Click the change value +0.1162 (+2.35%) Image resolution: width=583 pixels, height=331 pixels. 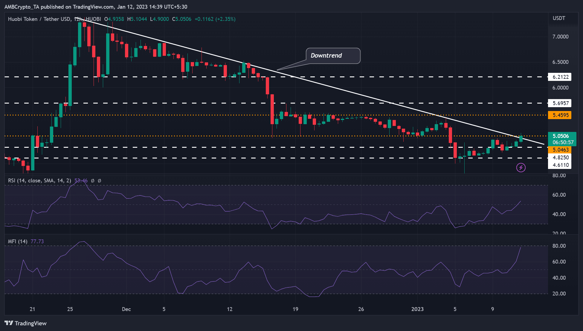tap(215, 19)
